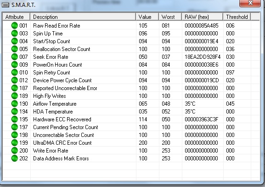The image size is (265, 187).
Task: Click RAW value 0000000019E4
Action: [x=202, y=41]
